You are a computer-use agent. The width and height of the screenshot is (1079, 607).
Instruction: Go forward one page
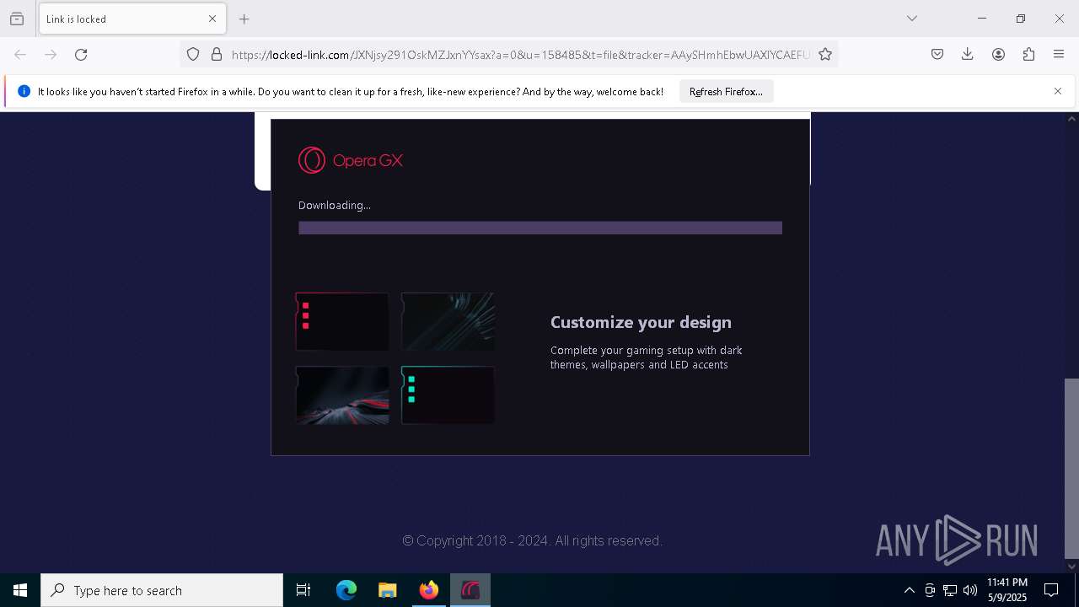(51, 55)
